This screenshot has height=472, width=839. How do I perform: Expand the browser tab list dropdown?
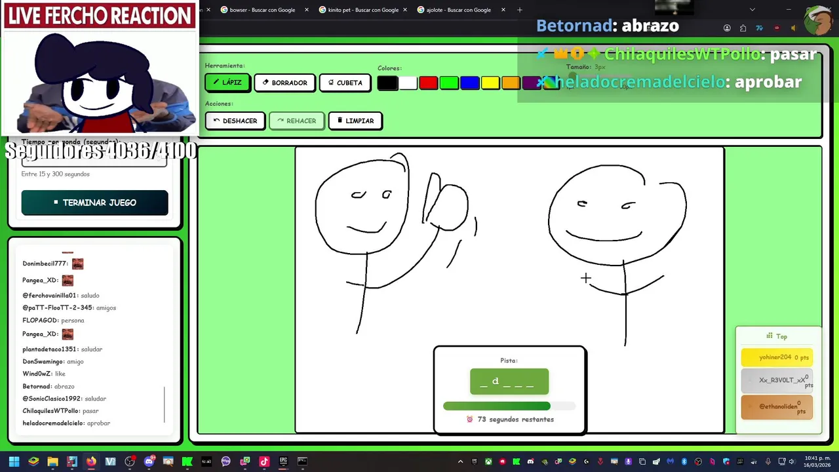tap(752, 10)
